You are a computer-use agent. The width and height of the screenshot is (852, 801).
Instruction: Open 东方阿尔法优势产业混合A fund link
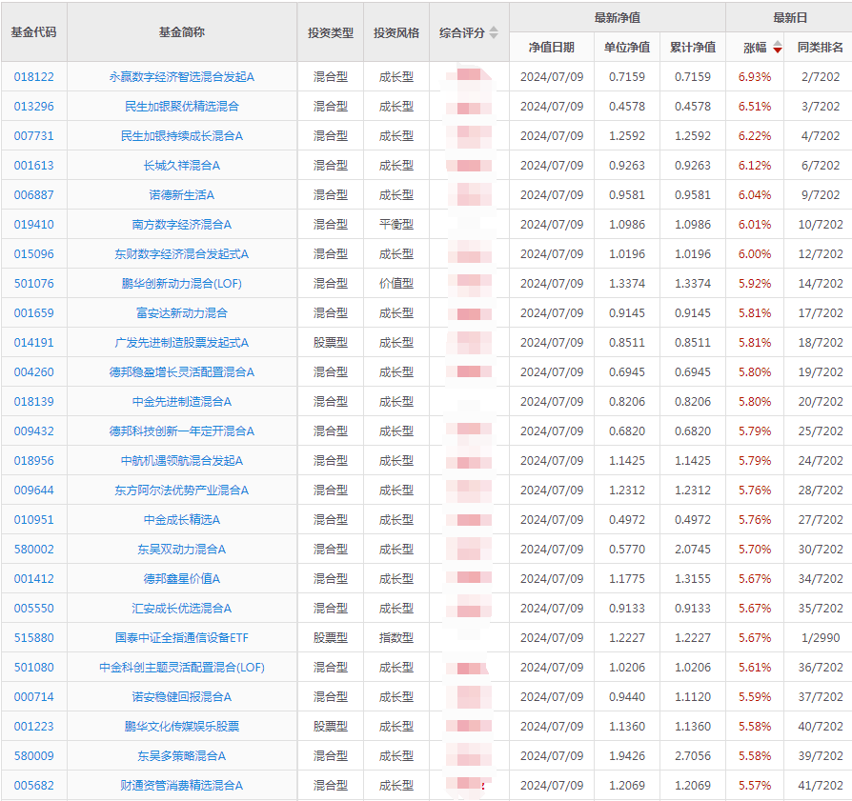[x=181, y=490]
